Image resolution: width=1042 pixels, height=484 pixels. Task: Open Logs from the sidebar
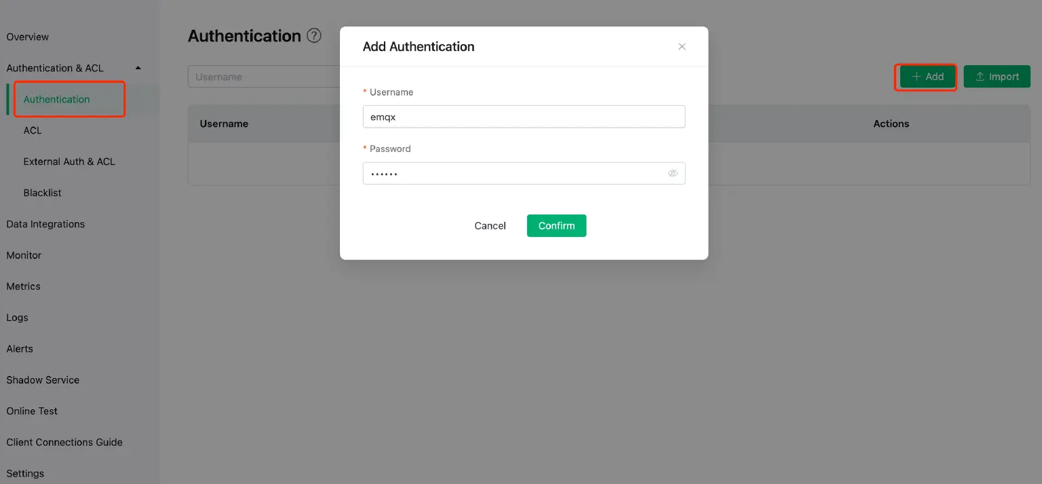[x=17, y=318]
